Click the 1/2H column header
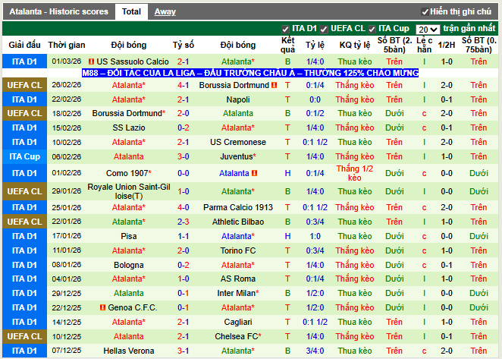This screenshot has width=502, height=359. click(x=447, y=45)
